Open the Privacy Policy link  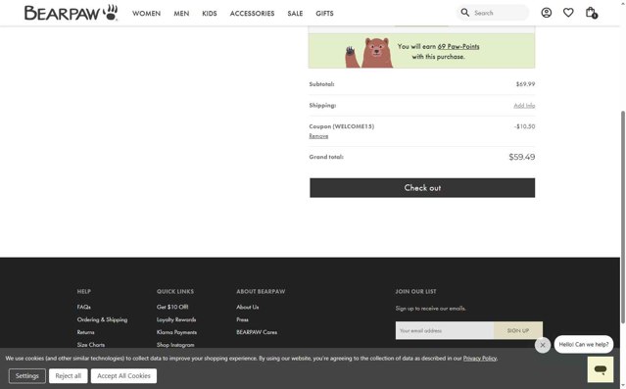coord(480,359)
